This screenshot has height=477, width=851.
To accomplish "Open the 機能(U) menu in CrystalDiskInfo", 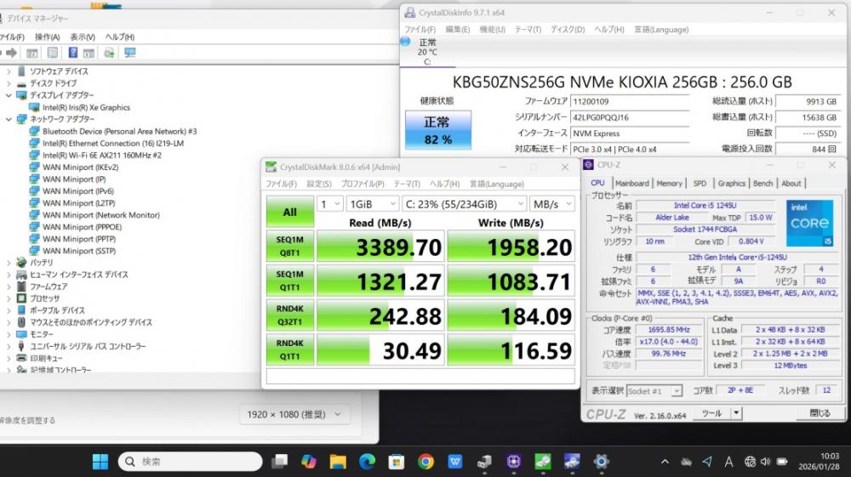I will coord(492,29).
